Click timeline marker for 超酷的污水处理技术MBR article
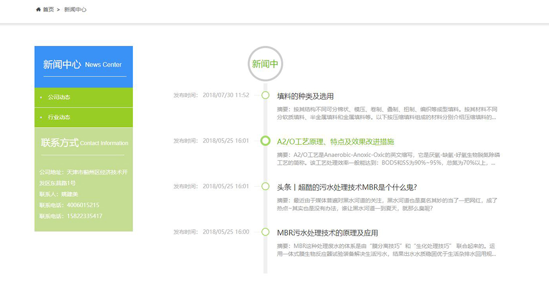 (266, 186)
